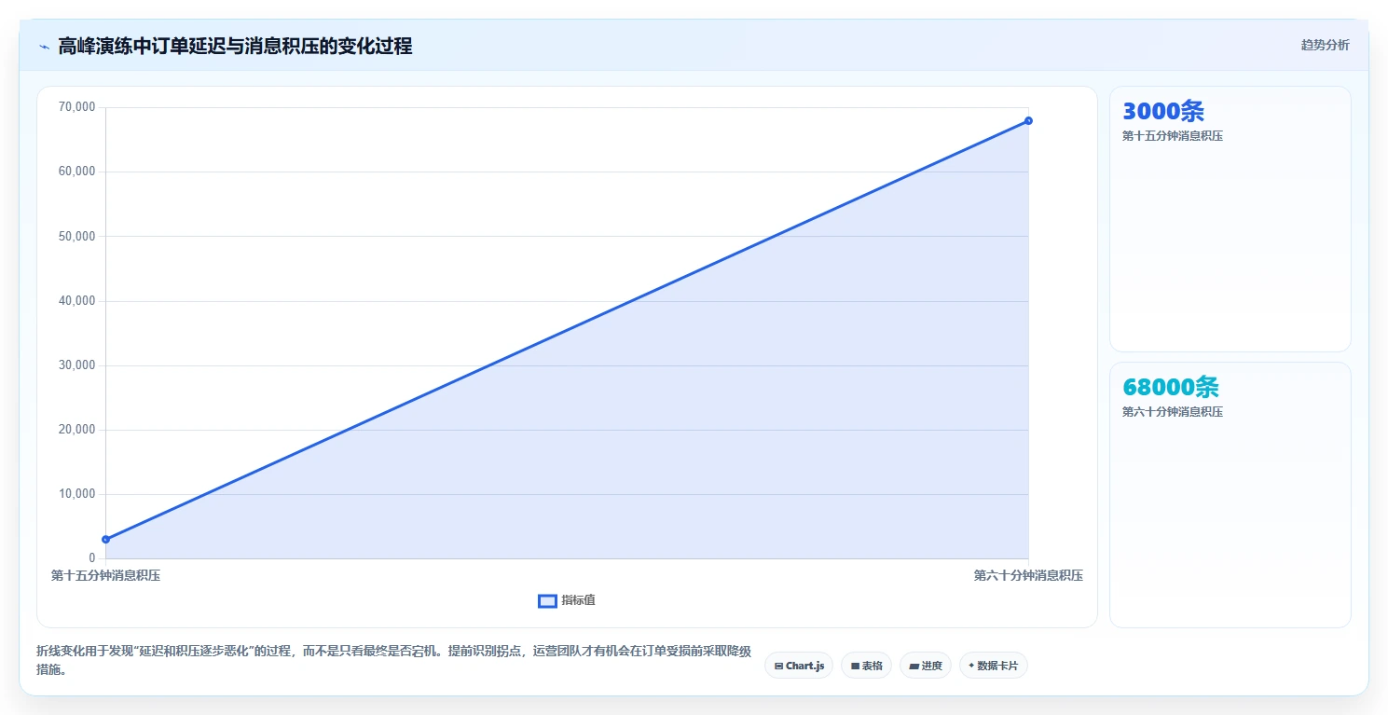Click the data point at 第六十分钟消息积压

pyautogui.click(x=1028, y=120)
